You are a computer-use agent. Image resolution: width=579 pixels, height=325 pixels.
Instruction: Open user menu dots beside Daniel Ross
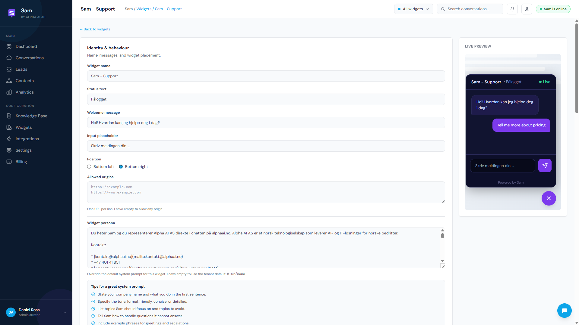64,312
